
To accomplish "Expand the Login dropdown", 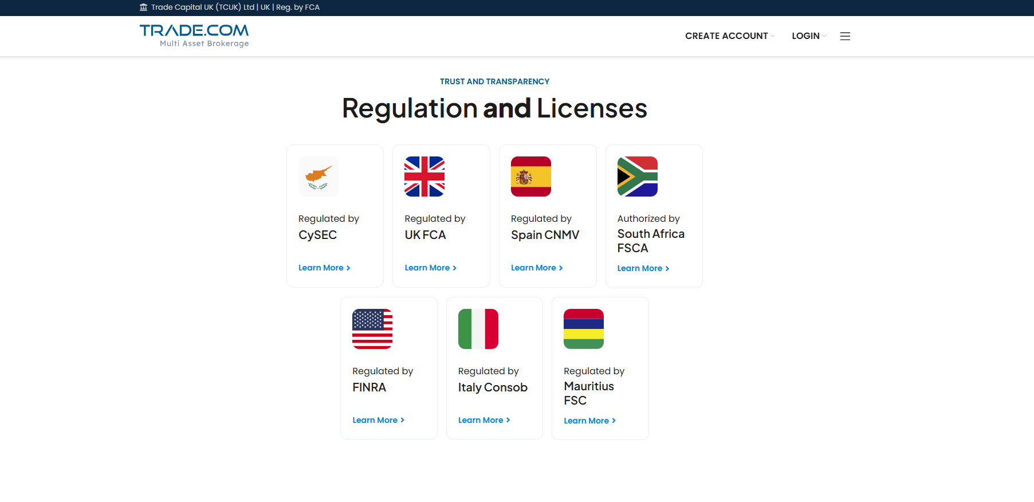I will click(x=809, y=36).
